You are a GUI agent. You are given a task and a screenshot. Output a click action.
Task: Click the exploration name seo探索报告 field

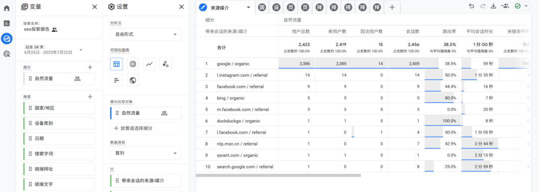tap(37, 29)
